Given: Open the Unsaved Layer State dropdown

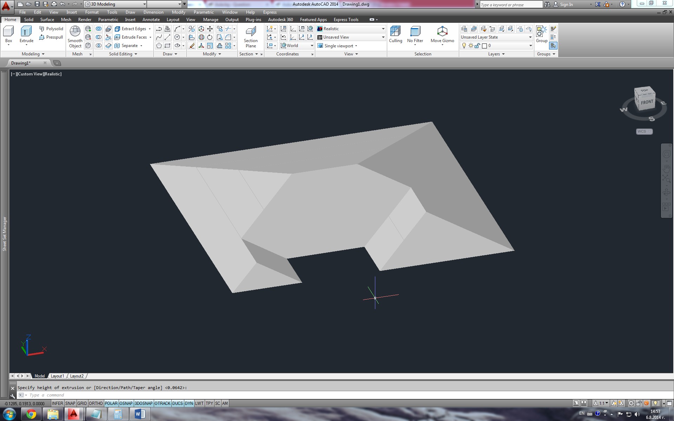Looking at the screenshot, I should point(496,37).
